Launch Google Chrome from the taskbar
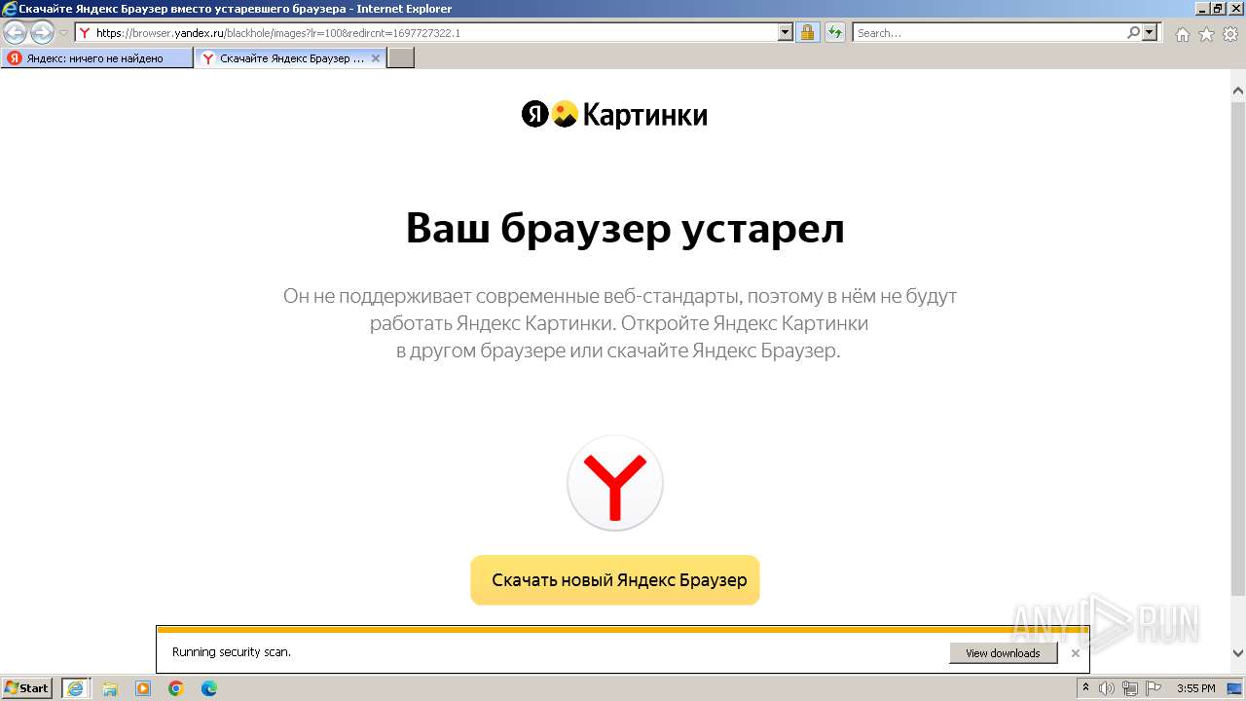The image size is (1246, 701). coord(176,688)
